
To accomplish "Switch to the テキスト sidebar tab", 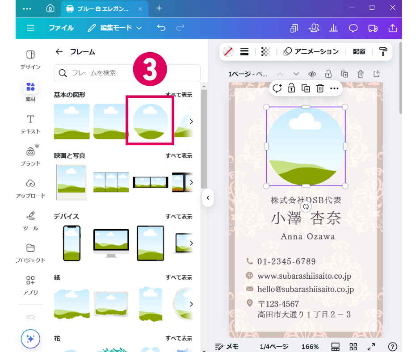I will [x=30, y=124].
